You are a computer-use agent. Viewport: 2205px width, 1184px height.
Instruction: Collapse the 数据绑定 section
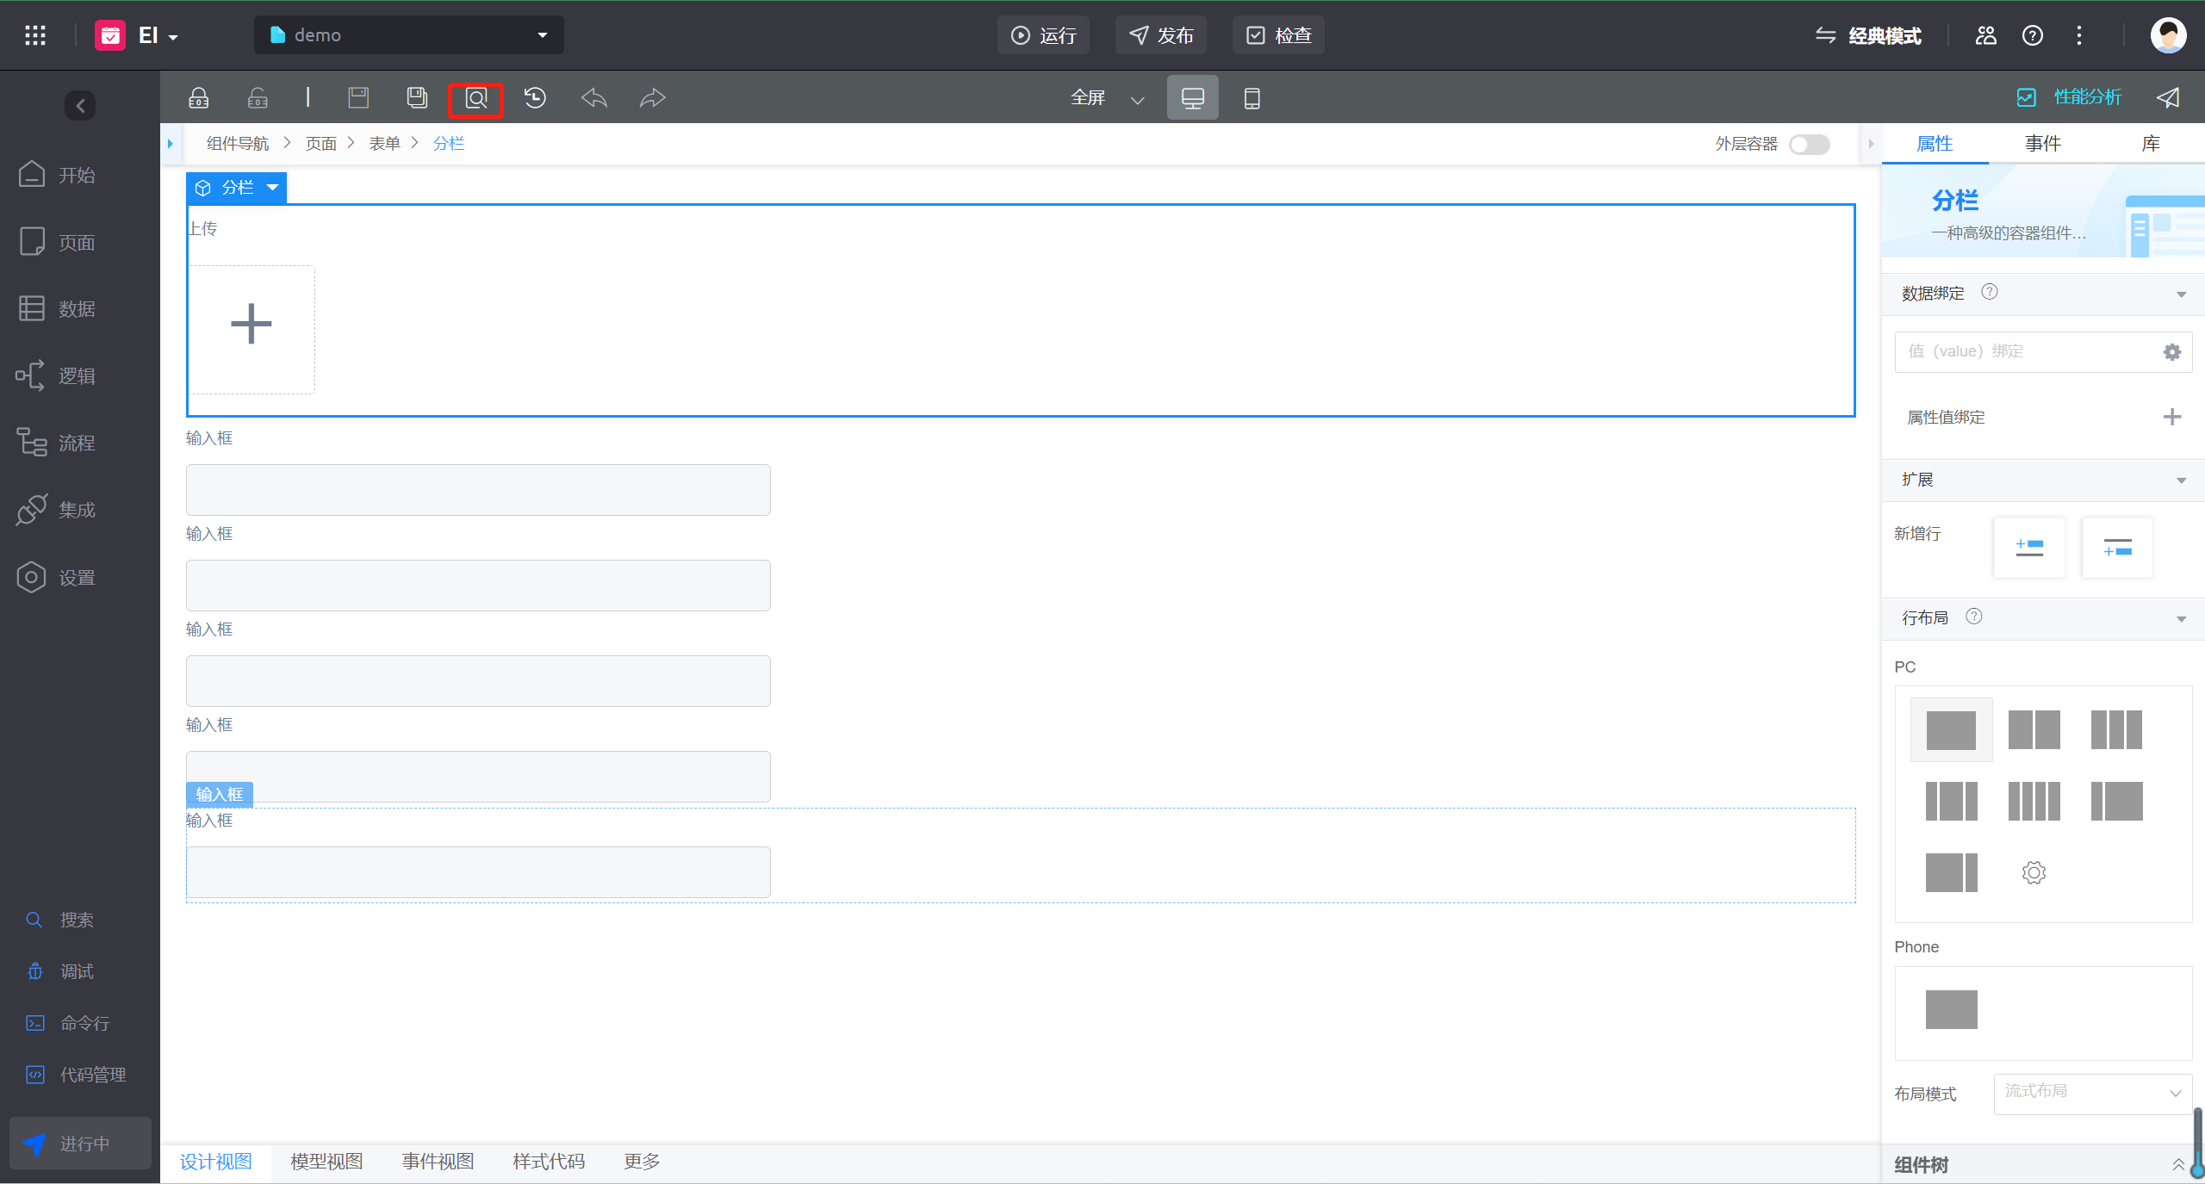pos(2181,294)
